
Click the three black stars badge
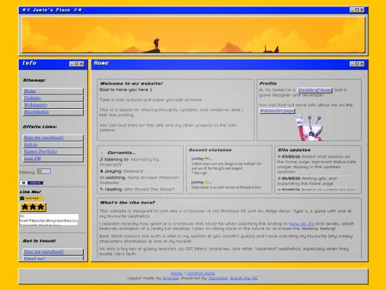[33, 207]
